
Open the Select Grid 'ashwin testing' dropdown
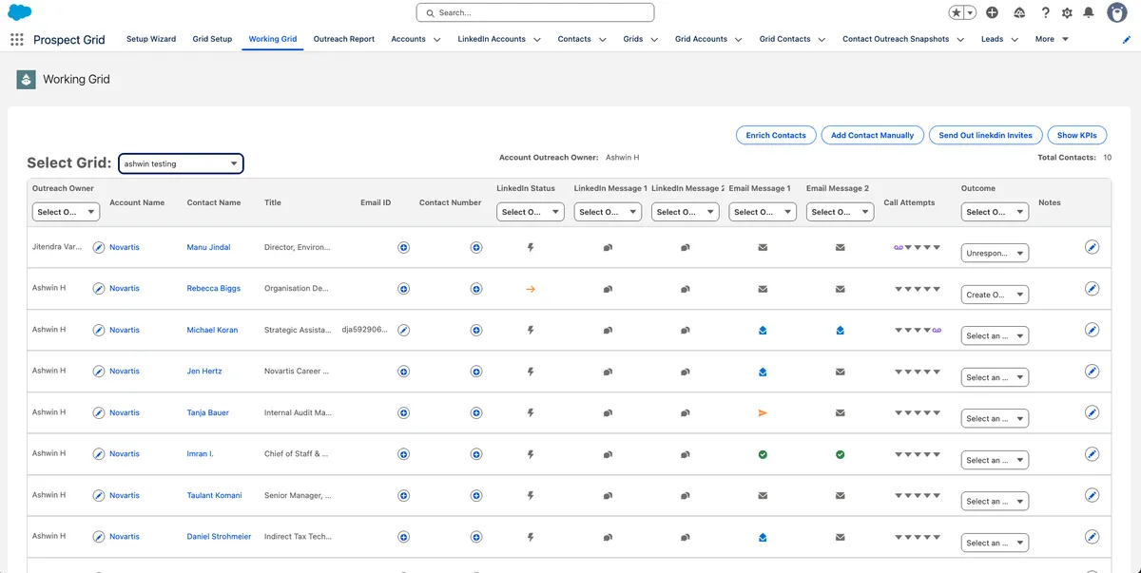(181, 163)
